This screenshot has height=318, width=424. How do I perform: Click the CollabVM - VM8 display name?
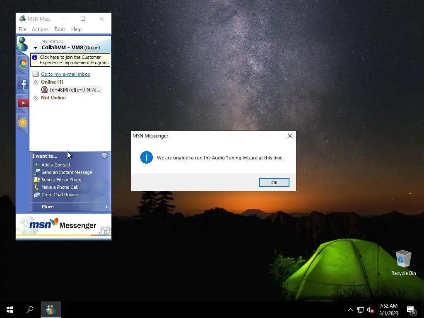63,48
